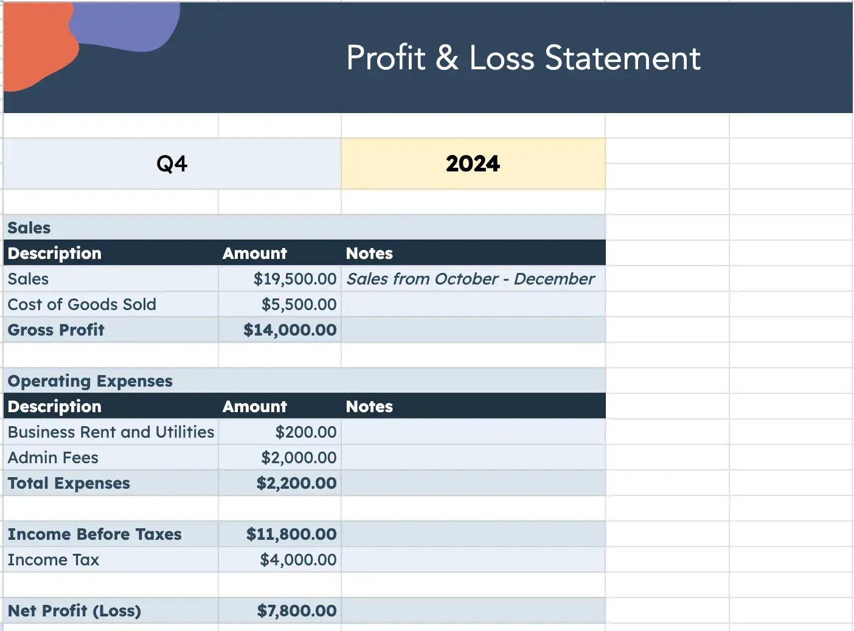Select the Profit & Loss Statement title
Viewport: 854px width, 631px height.
coord(523,58)
